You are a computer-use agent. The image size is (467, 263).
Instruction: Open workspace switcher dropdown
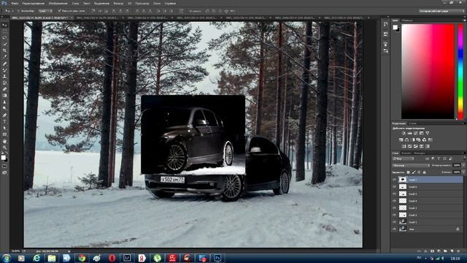coord(441,11)
